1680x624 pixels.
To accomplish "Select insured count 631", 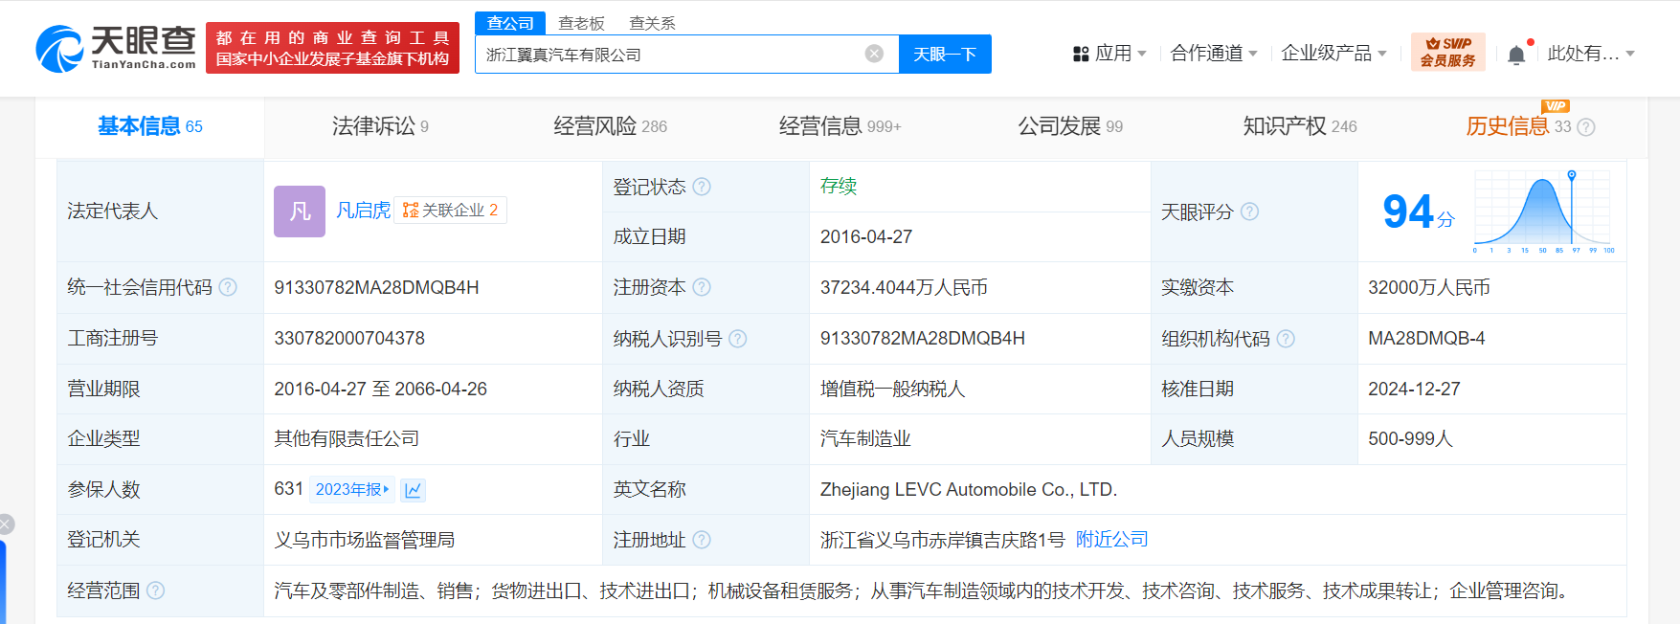I will tap(288, 489).
